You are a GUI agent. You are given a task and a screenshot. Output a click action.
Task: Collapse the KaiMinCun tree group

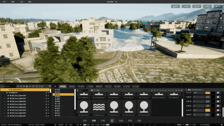click(3, 92)
